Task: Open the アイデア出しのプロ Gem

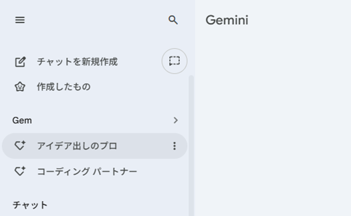Action: (x=77, y=146)
